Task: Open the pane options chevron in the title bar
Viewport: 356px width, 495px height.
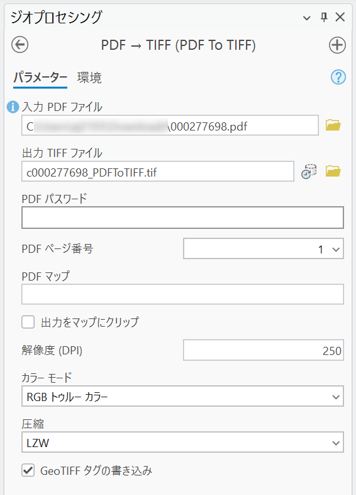Action: pos(306,18)
